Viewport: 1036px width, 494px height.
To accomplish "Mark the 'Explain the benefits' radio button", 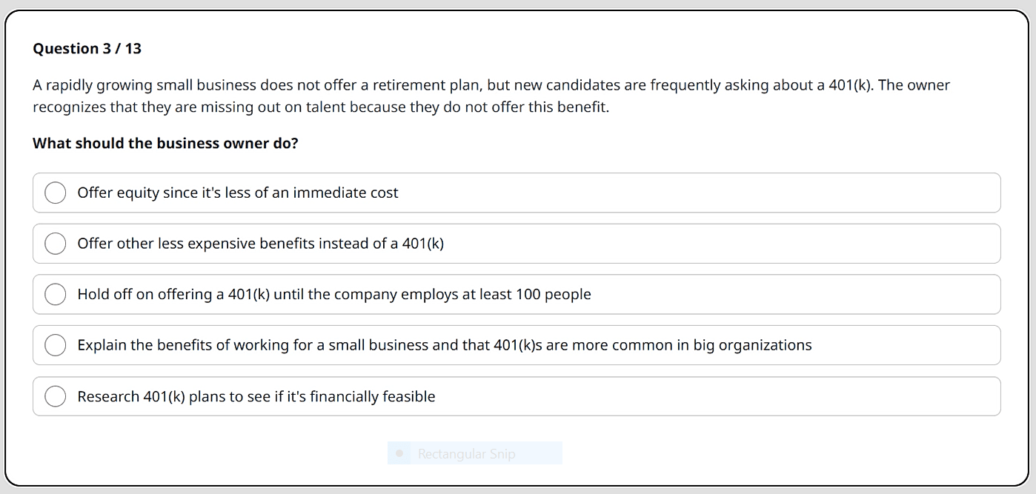I will point(56,345).
